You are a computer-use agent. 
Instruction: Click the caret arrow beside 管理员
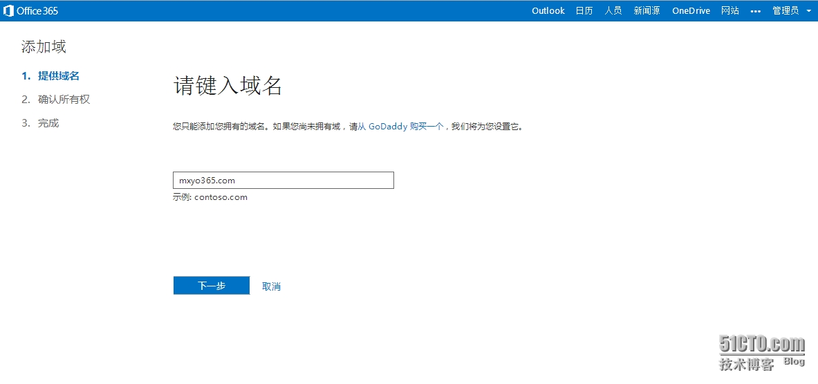coord(809,11)
